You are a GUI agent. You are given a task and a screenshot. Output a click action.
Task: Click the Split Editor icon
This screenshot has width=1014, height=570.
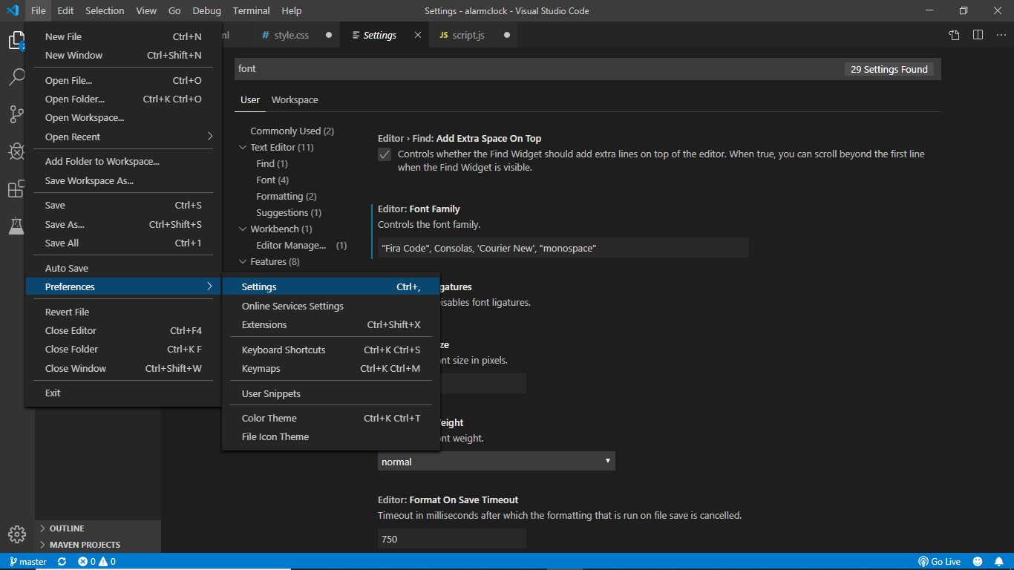pos(978,35)
